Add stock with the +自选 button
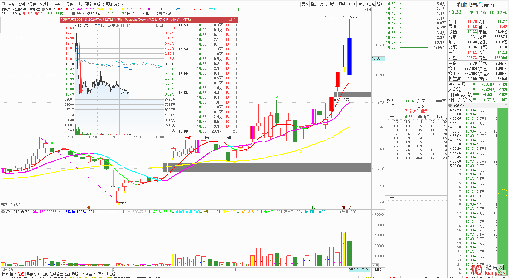Screen dimensions: 509x278 (x=371, y=4)
